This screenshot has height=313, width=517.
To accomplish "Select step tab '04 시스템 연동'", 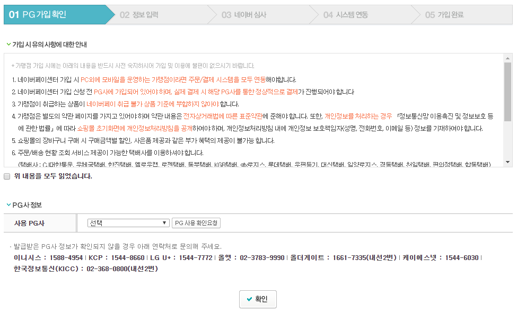I will (365, 14).
